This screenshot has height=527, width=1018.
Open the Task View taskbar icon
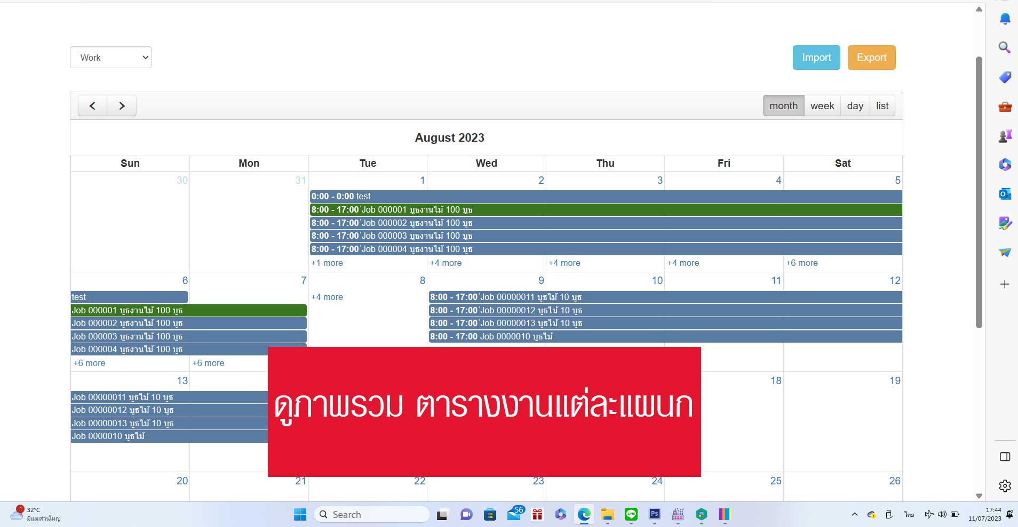coord(442,515)
